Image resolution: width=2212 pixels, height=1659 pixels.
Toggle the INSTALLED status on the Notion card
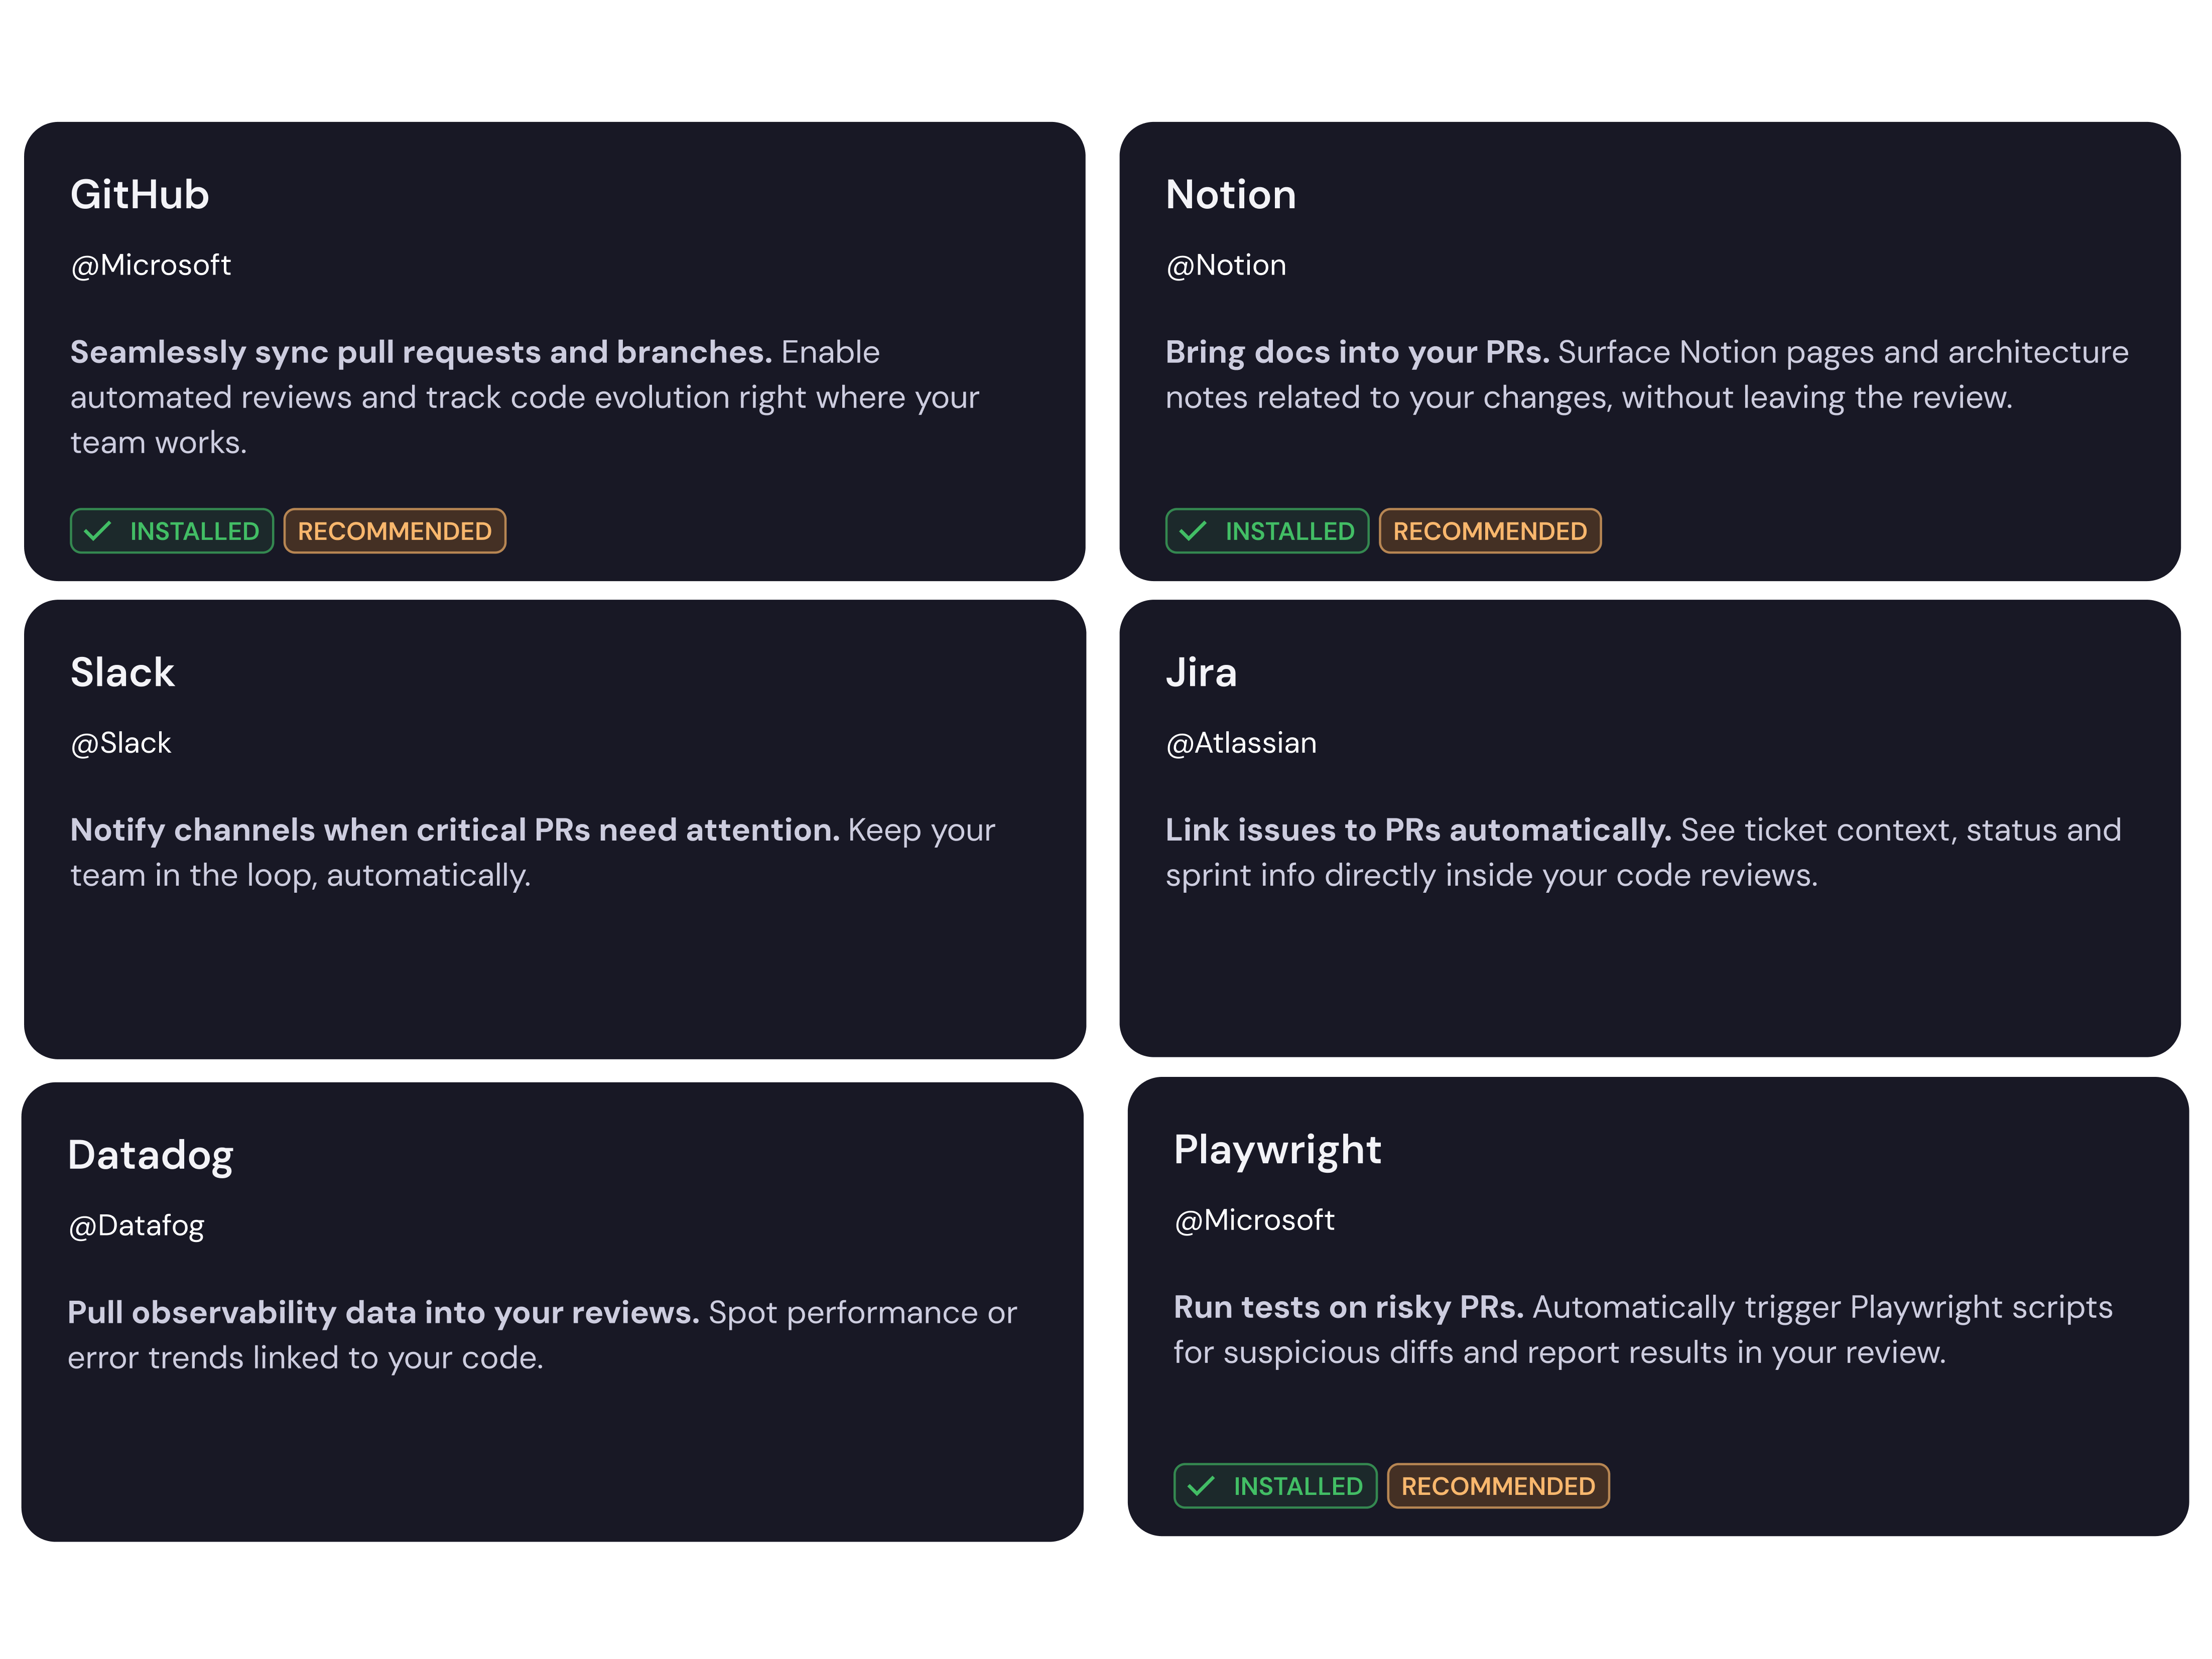[x=1266, y=531]
